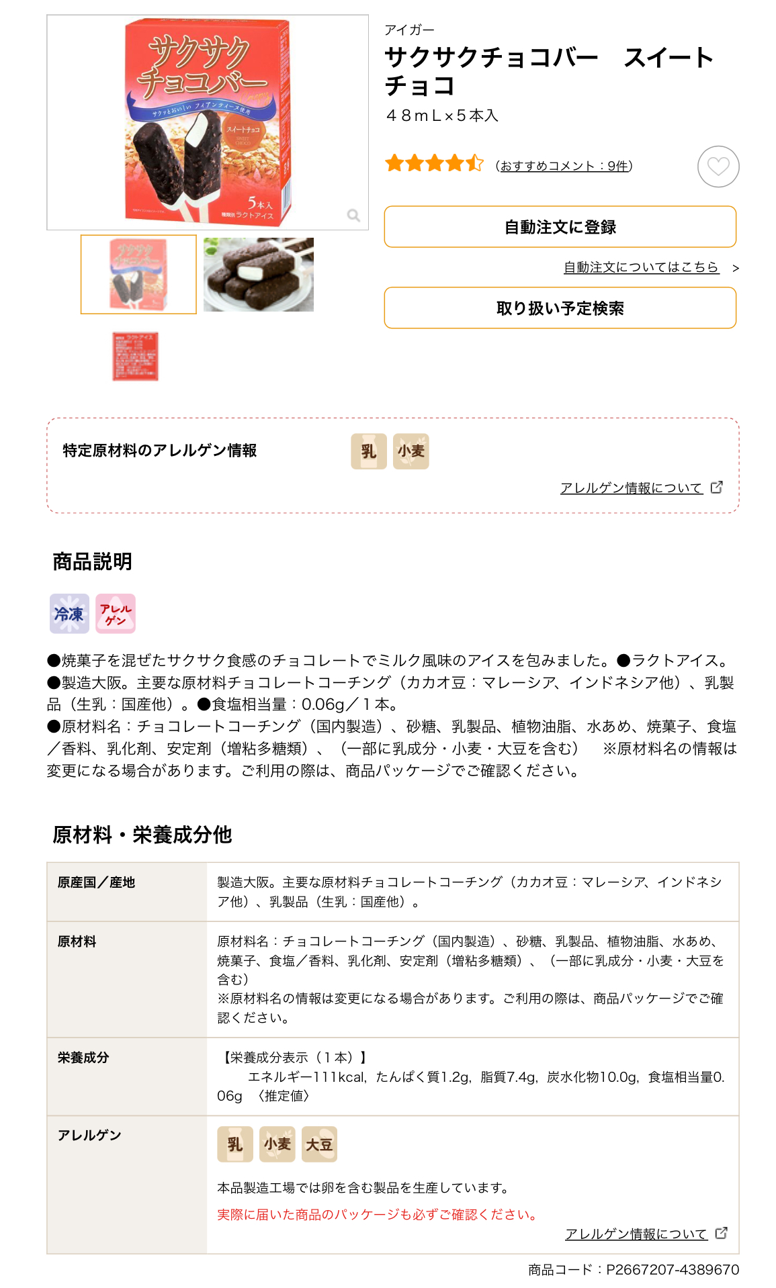Add product to favorites with heart icon

pyautogui.click(x=718, y=167)
